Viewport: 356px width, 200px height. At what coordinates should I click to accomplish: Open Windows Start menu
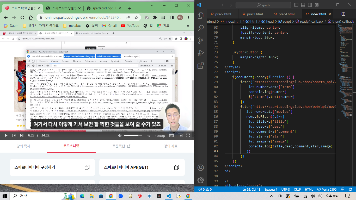coord(5,196)
